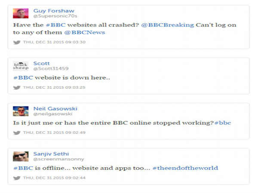Open the @BBCBreaking mention link

point(167,25)
